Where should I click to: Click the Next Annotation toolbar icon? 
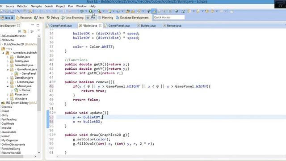click(189, 11)
